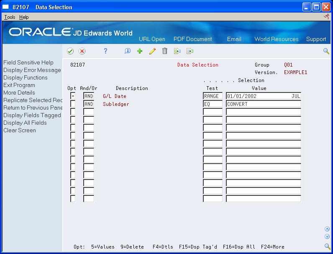Select Return to Previous Panel
Viewport: 333px width, 254px height.
(x=33, y=108)
